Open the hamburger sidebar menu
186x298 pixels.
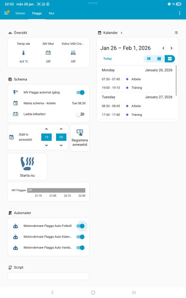tap(6, 13)
